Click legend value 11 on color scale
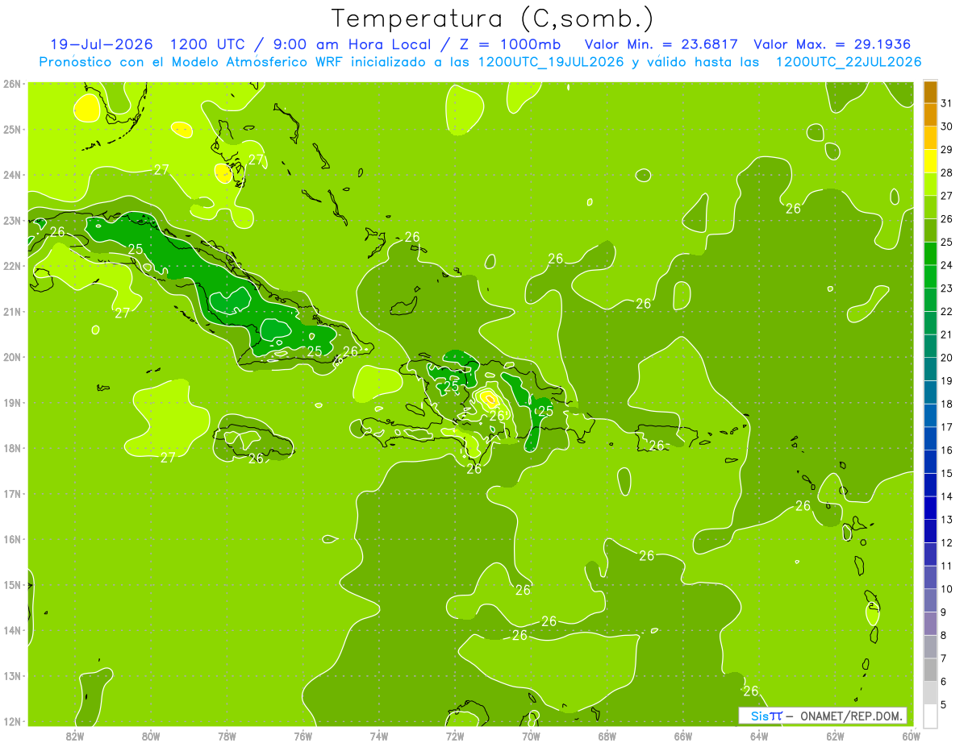 pos(946,566)
